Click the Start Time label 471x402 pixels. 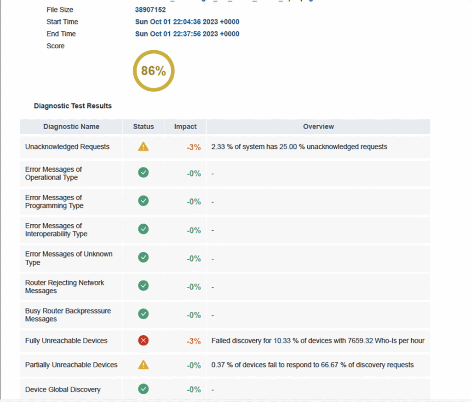pos(62,22)
